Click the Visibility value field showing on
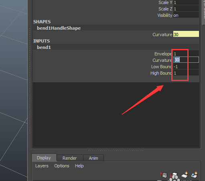The image size is (205, 181). (186, 15)
